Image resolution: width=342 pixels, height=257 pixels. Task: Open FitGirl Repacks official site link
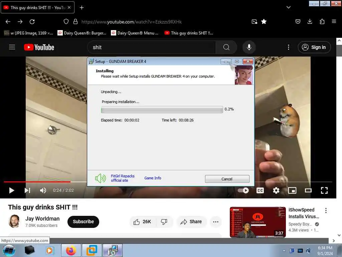(123, 178)
